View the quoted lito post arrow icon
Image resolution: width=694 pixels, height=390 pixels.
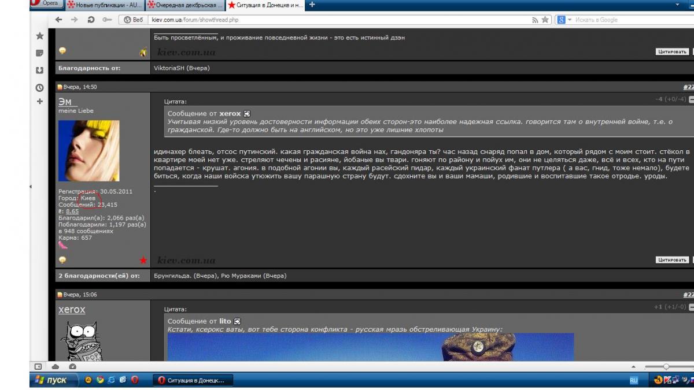click(x=237, y=321)
